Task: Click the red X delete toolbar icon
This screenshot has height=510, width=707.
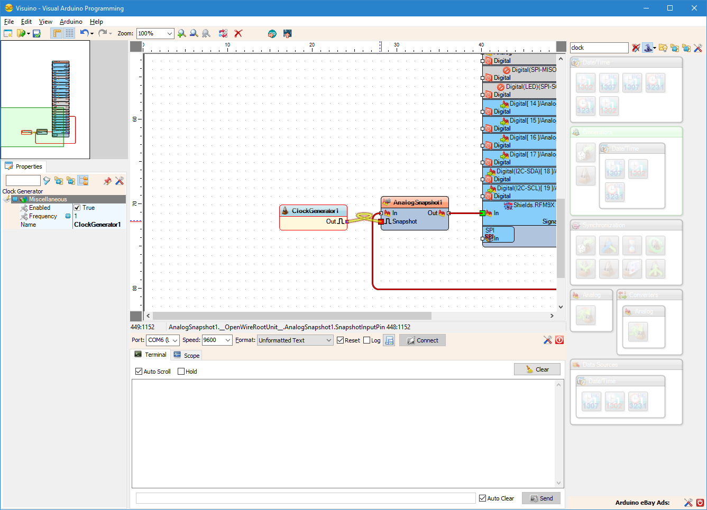Action: tap(238, 33)
